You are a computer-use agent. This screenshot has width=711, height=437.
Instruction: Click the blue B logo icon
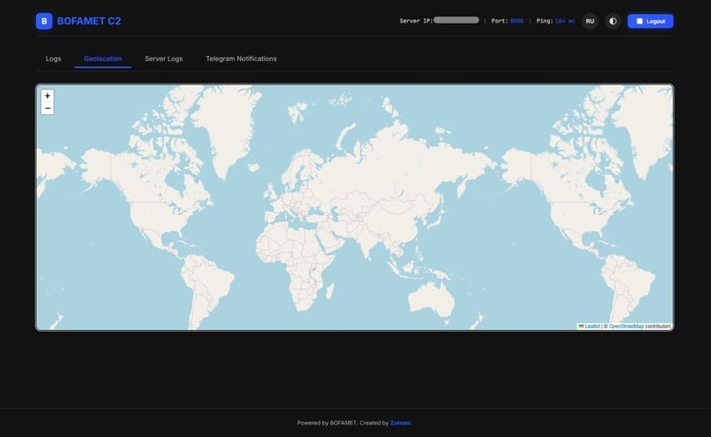click(44, 21)
